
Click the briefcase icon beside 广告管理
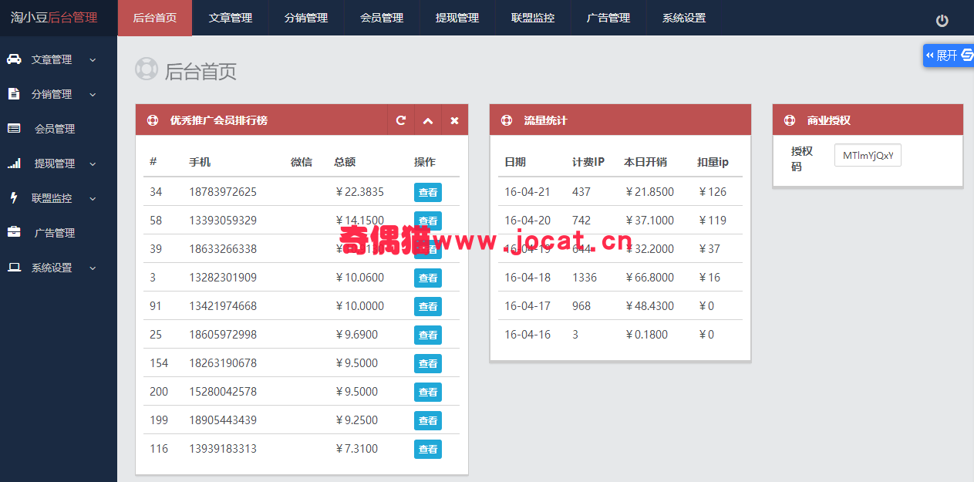[14, 232]
